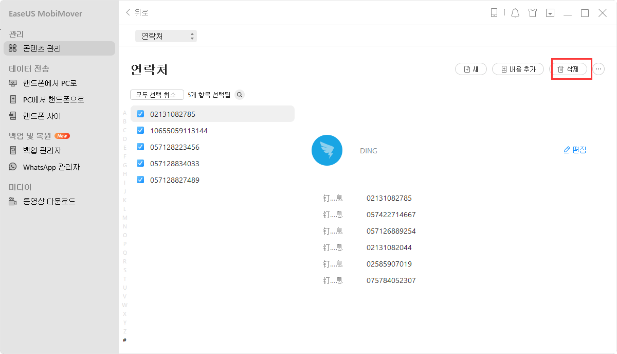Click the 편집 edit link for DING
The height and width of the screenshot is (354, 617).
pos(574,150)
